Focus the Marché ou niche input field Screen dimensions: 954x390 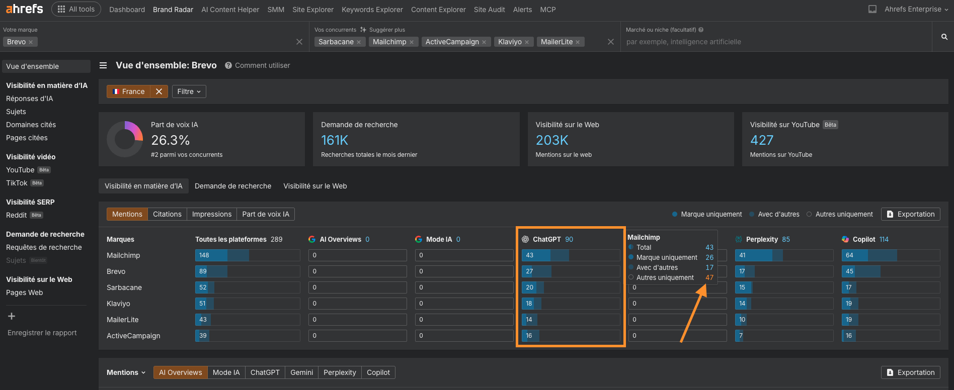point(776,42)
